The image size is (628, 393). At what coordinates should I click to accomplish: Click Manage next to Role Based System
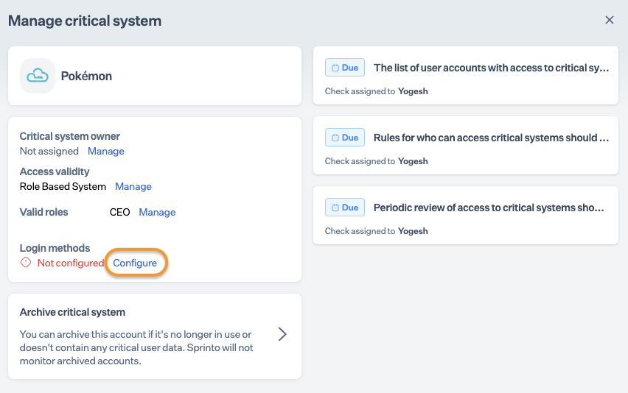[x=133, y=186]
